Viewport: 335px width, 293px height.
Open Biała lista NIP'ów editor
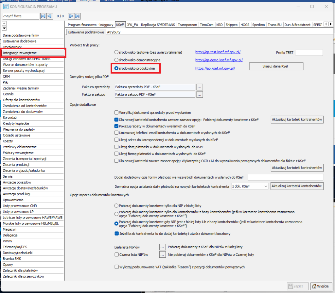click(x=162, y=247)
